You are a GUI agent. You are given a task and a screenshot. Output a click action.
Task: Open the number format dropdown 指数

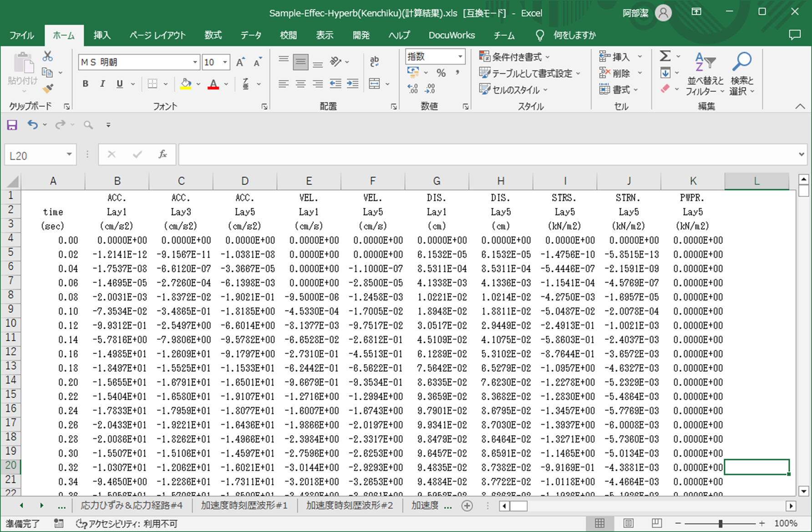[460, 56]
